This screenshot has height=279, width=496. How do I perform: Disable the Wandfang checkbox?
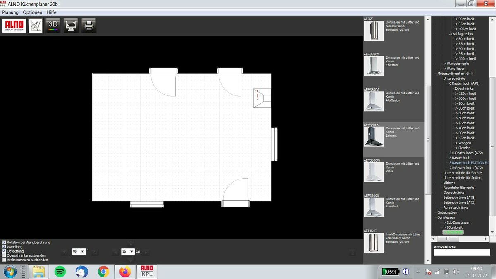point(4,247)
